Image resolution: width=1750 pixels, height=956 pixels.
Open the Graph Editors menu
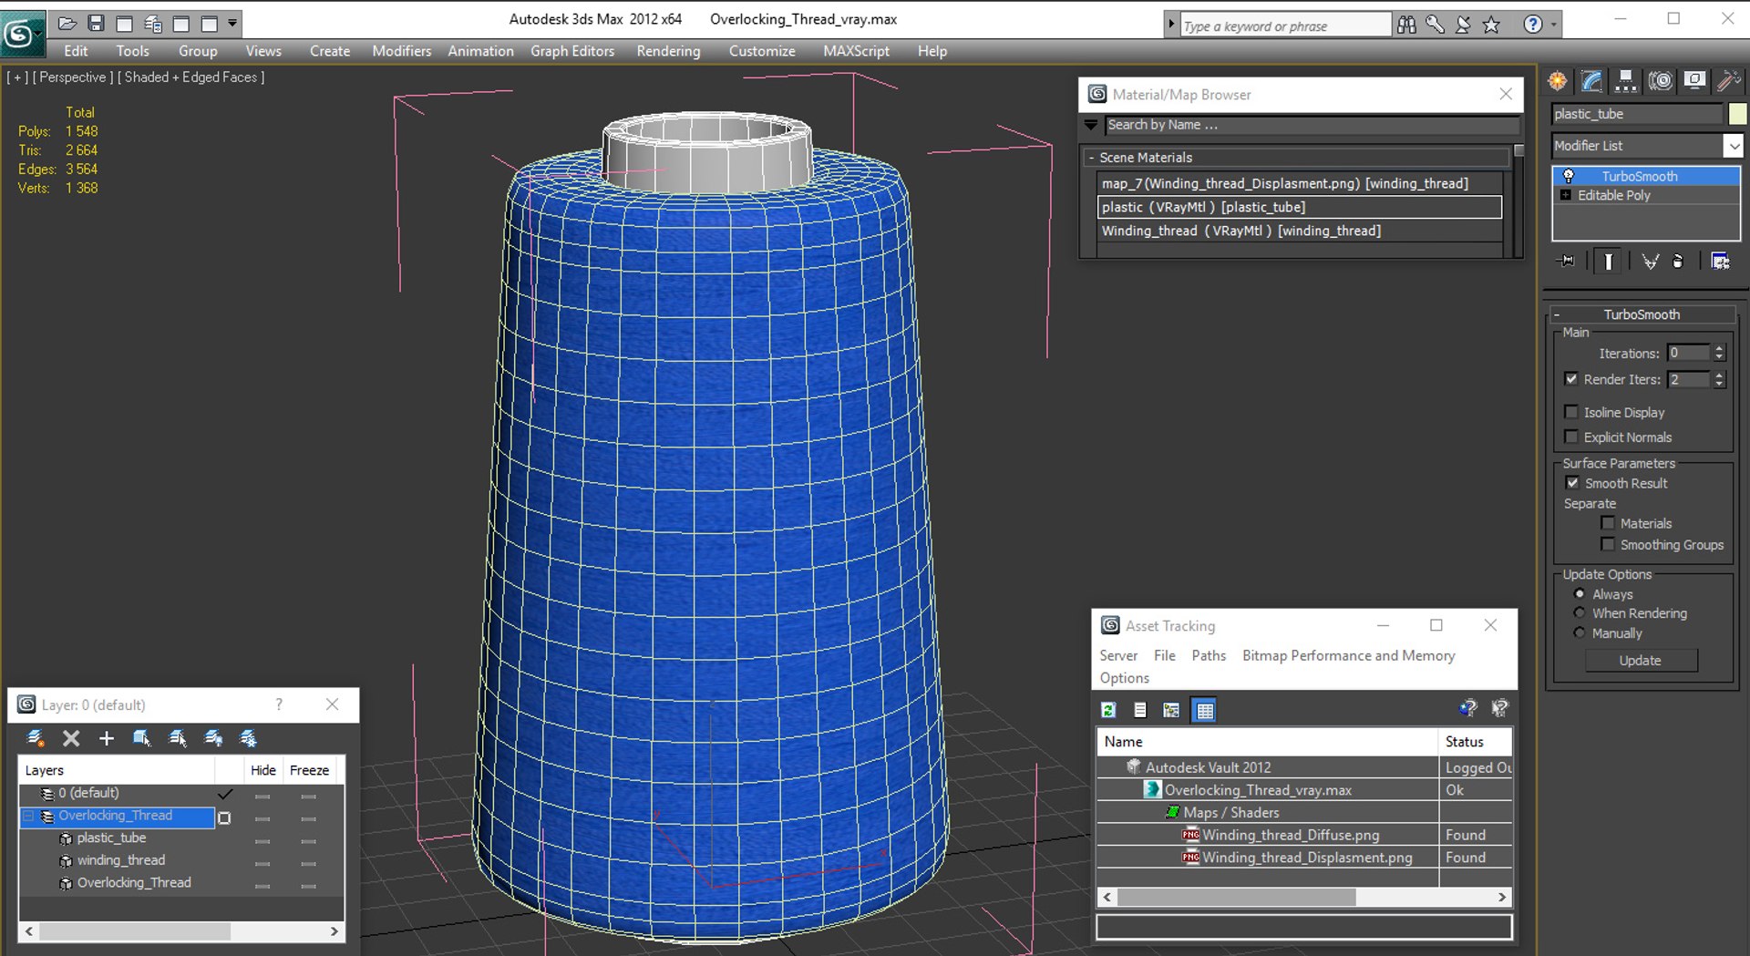pyautogui.click(x=572, y=51)
